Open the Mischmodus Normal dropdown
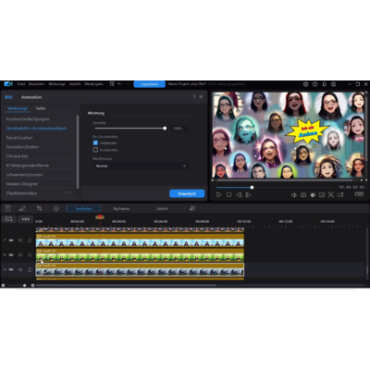 141,166
